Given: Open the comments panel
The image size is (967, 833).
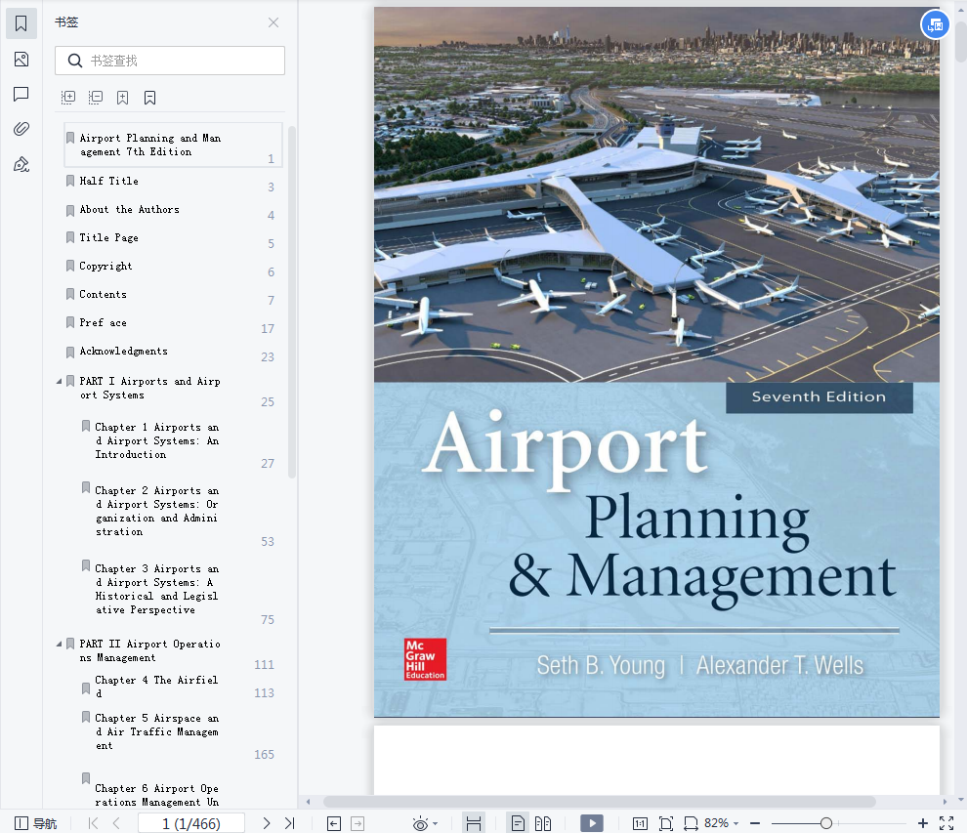Looking at the screenshot, I should [21, 94].
